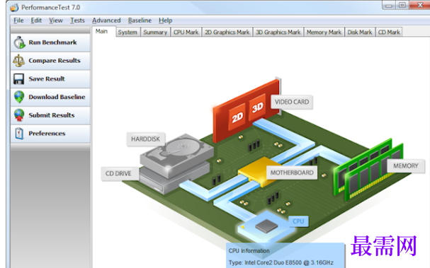Click the Download Baseline globe icon
Viewport: 430px width, 268px height.
[19, 97]
